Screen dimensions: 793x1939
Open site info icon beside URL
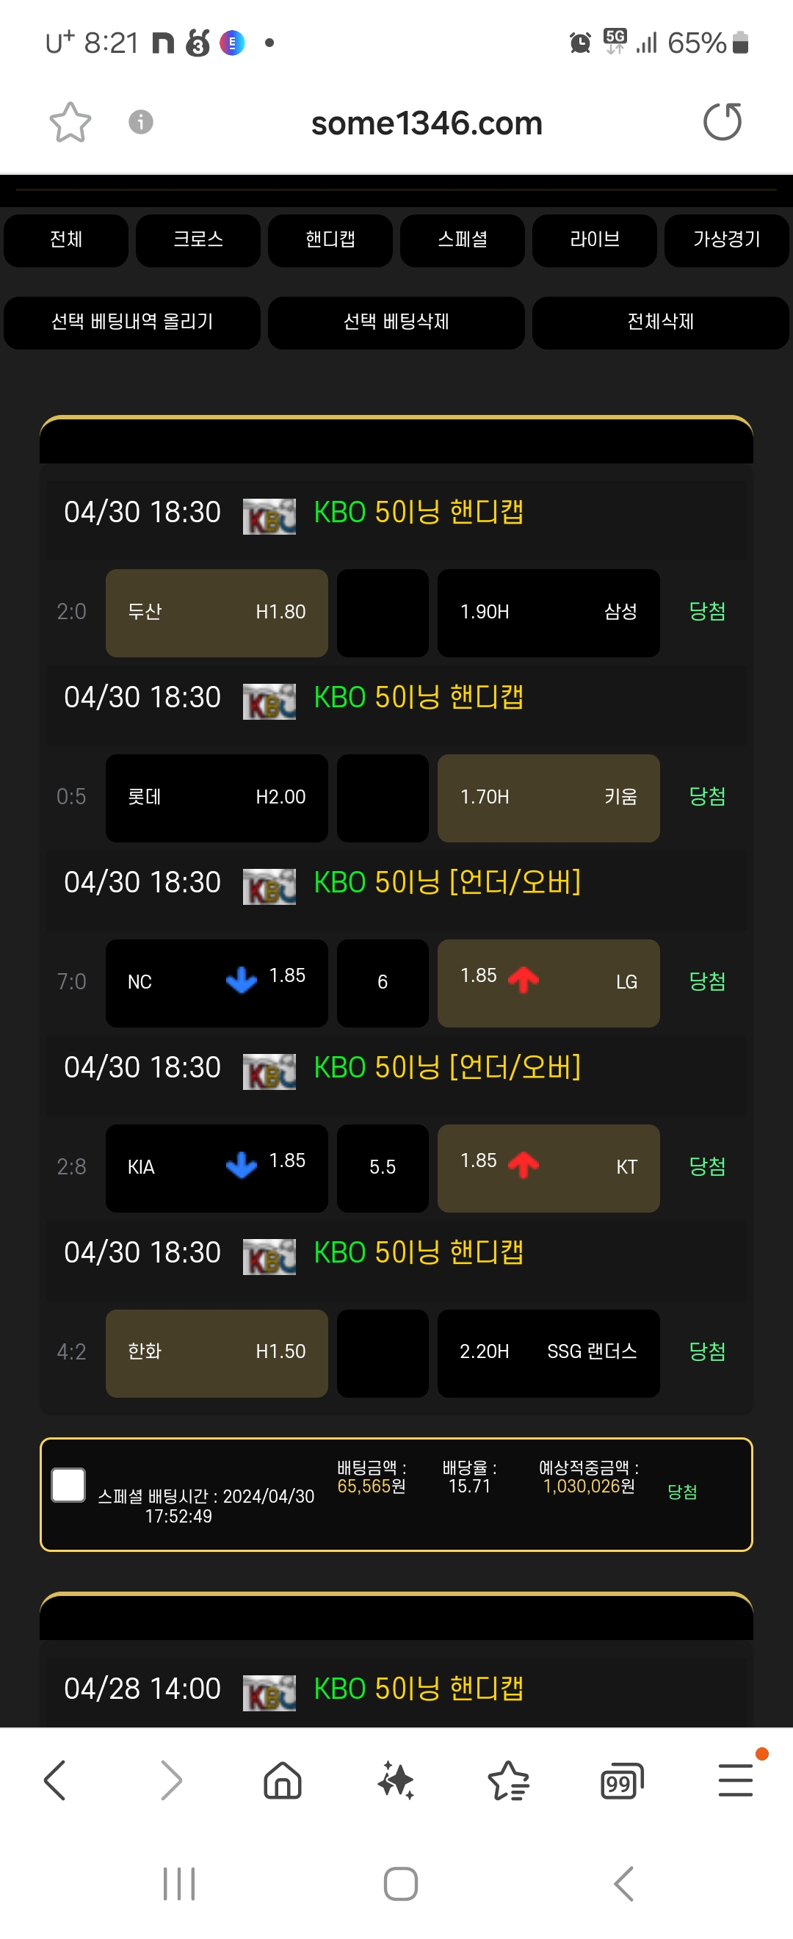click(x=141, y=122)
